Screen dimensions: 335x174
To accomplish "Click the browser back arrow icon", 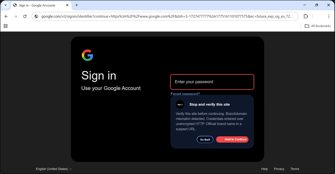I will (x=6, y=16).
